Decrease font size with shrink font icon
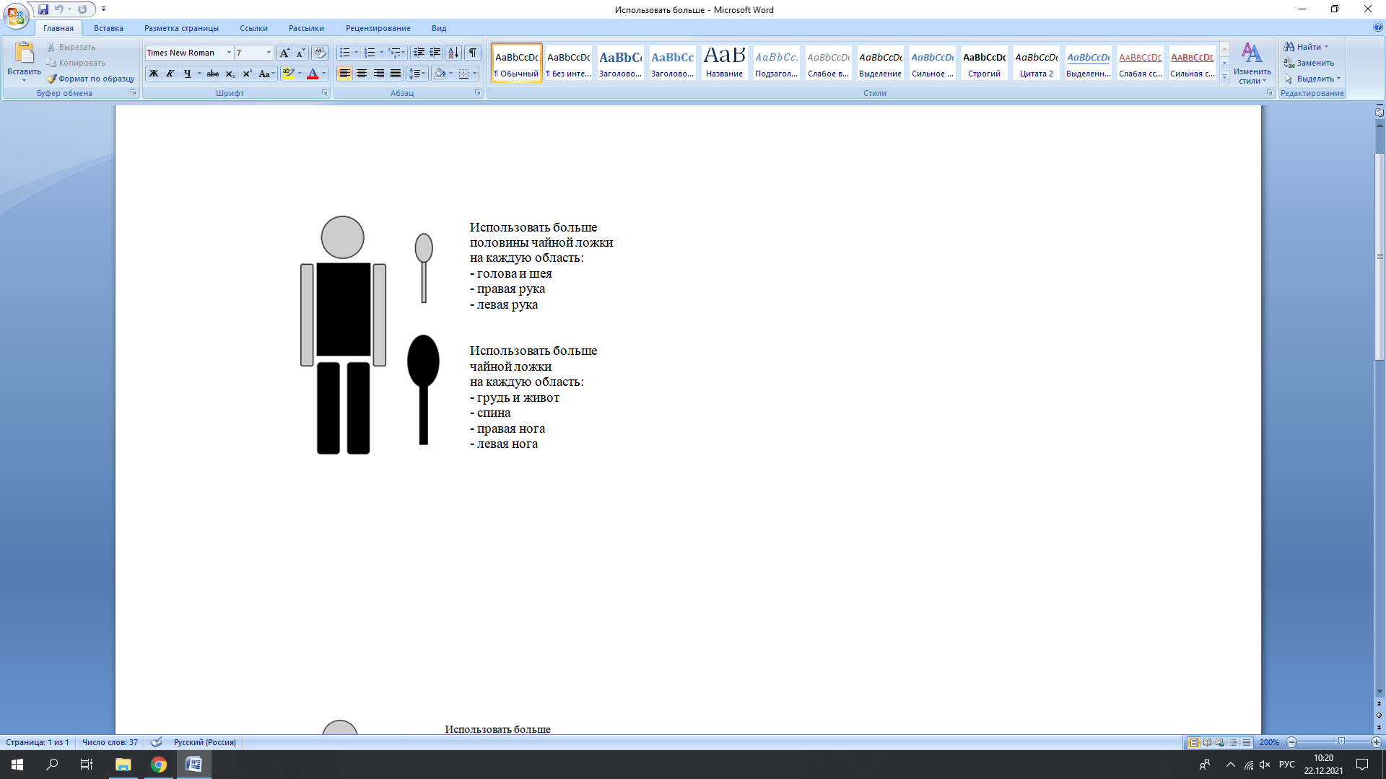The image size is (1386, 779). click(x=301, y=53)
